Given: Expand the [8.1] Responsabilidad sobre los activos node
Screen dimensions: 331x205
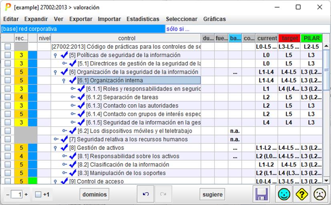Looking at the screenshot, I should [x=64, y=156].
